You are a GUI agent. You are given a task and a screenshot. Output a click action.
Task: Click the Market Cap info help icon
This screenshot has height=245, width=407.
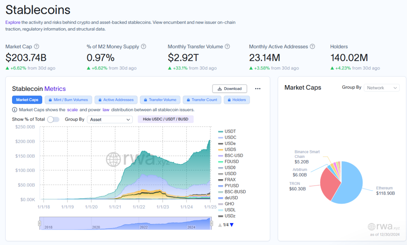click(x=37, y=47)
